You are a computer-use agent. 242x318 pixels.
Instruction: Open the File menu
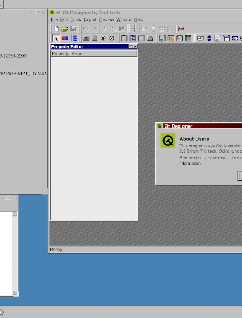(x=54, y=20)
